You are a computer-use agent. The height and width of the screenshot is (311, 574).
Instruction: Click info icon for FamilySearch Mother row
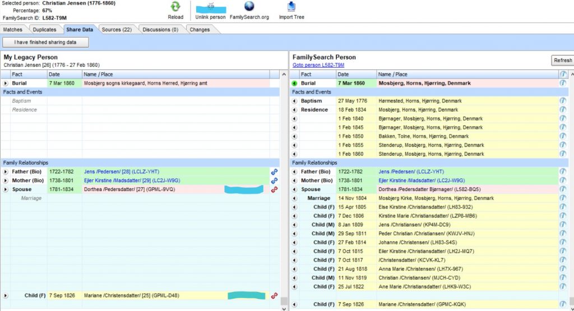point(563,180)
